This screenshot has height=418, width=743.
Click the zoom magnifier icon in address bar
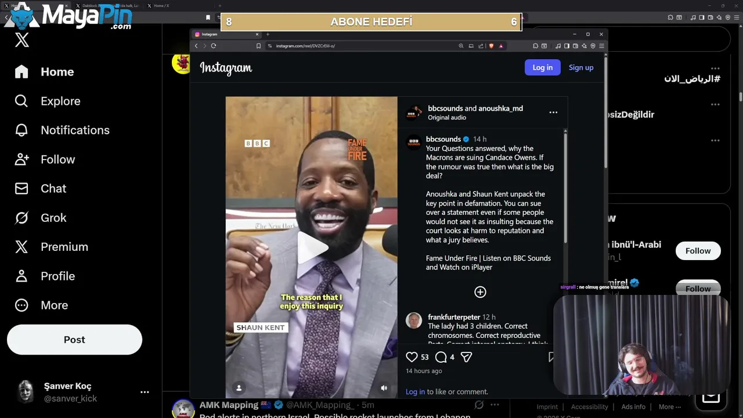click(x=461, y=46)
